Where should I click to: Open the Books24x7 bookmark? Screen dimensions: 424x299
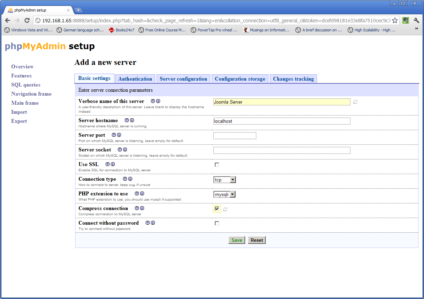pyautogui.click(x=122, y=30)
